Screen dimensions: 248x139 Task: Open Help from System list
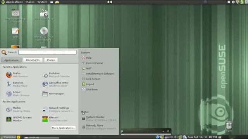(86, 58)
